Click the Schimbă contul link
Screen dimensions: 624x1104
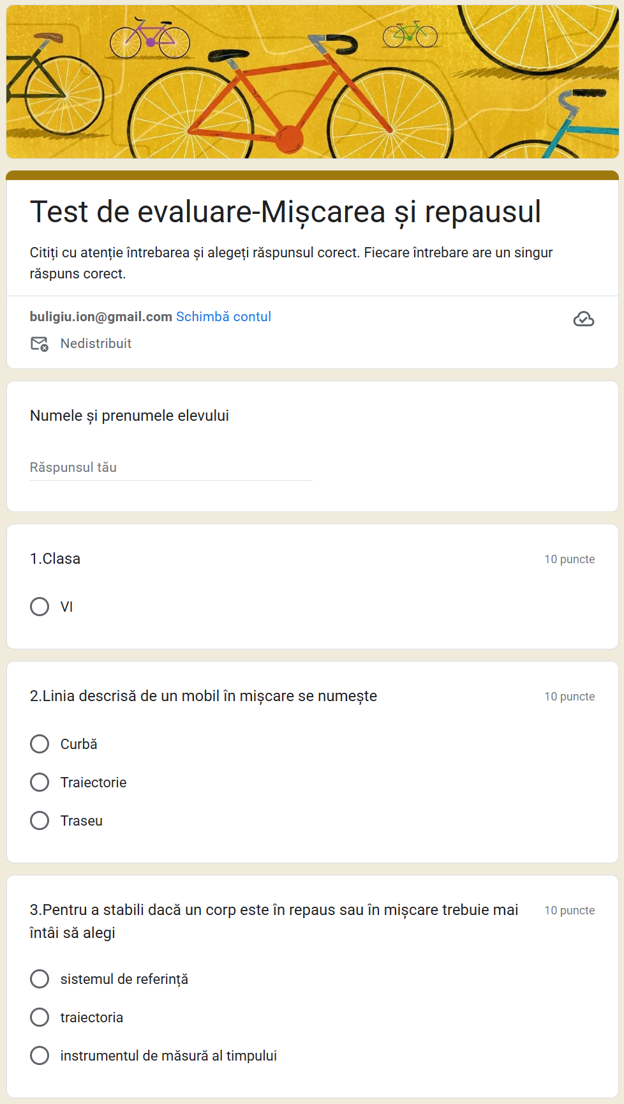tap(223, 317)
